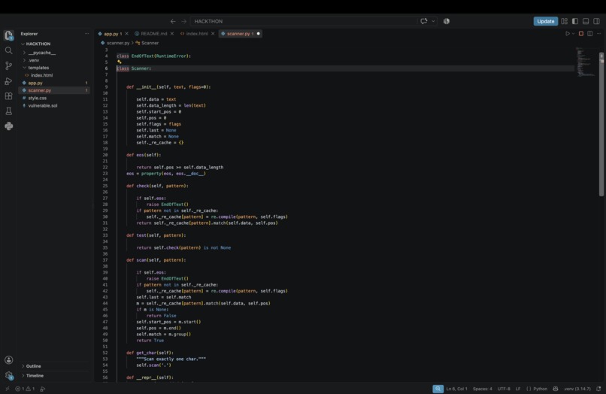Toggle the primary side bar
Viewport: 606px width, 394px height.
click(x=575, y=21)
